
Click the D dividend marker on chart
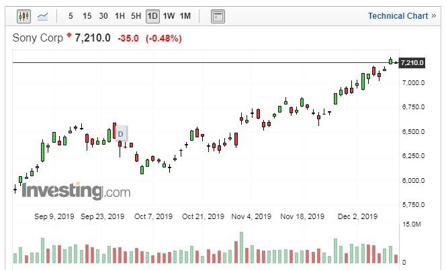tap(121, 133)
